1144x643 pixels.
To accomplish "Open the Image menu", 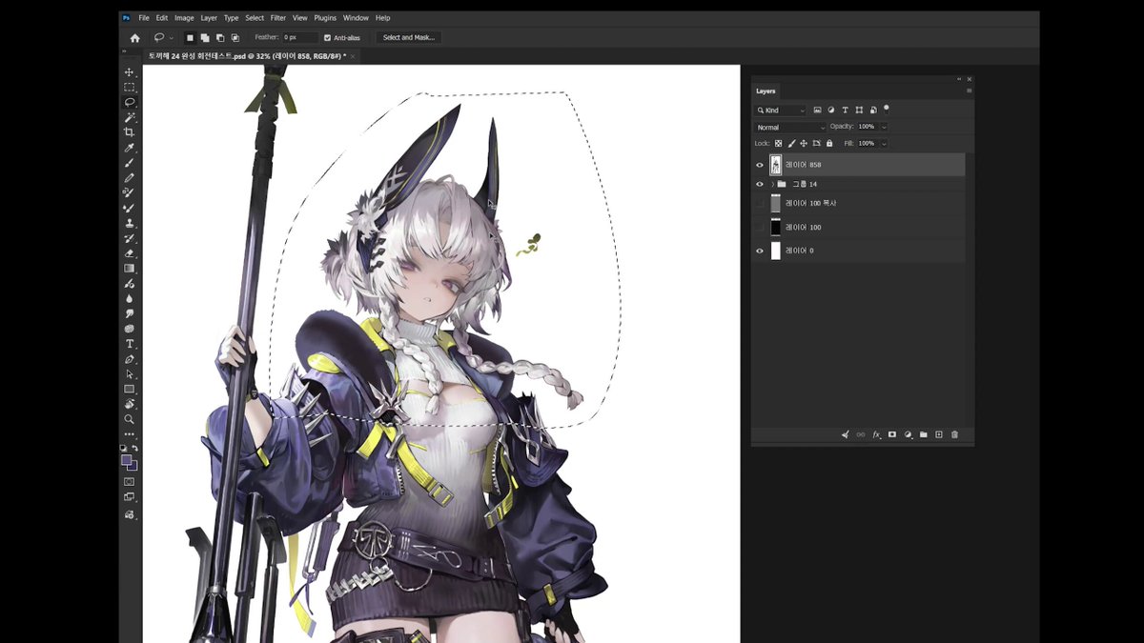I will [184, 18].
